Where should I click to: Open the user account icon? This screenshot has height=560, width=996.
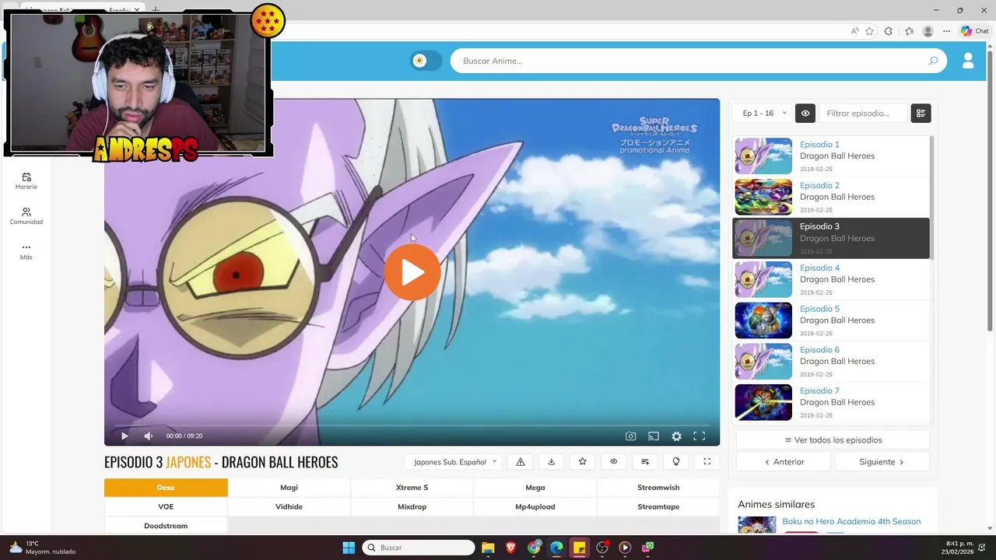tap(968, 61)
